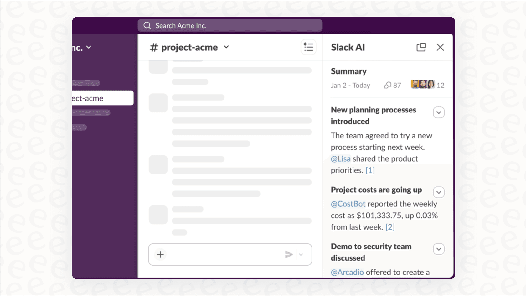Screen dimensions: 526x296
Task: Open the workspace menu via its chevron
Action: (x=89, y=47)
